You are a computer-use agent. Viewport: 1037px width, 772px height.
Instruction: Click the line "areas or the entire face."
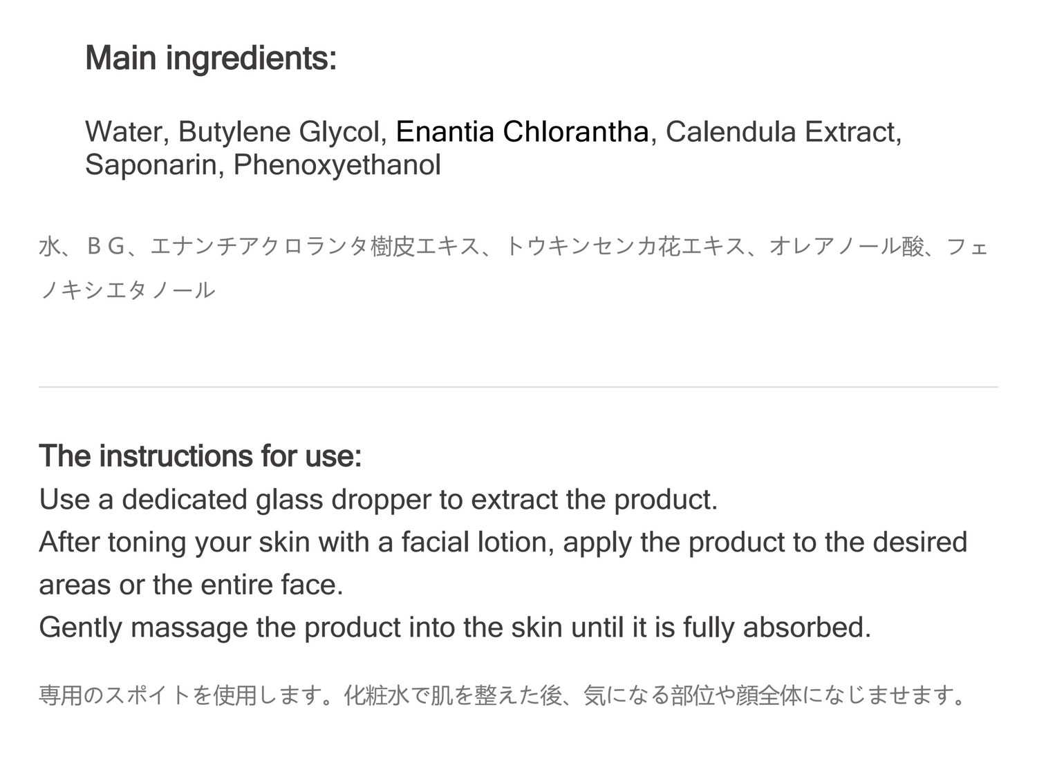[x=191, y=585]
